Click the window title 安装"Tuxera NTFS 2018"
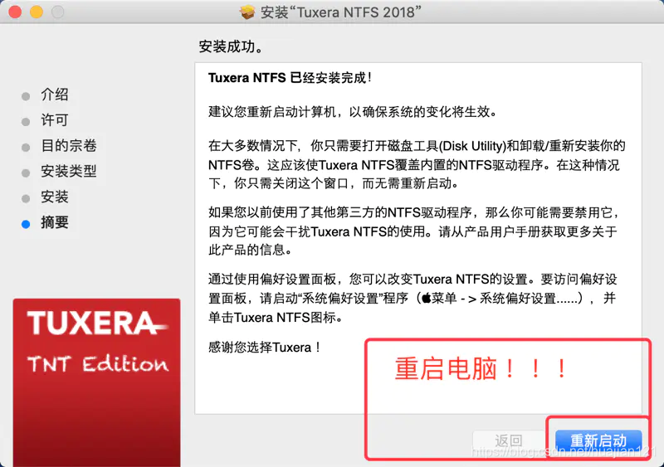The height and width of the screenshot is (467, 664). coord(341,12)
